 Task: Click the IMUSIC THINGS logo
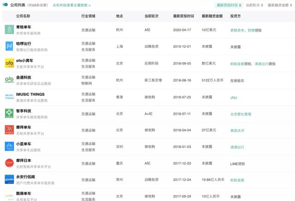click(9, 97)
